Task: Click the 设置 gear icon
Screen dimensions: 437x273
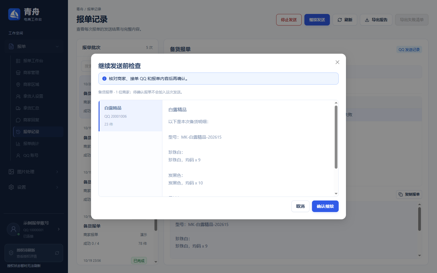Action: (x=11, y=187)
